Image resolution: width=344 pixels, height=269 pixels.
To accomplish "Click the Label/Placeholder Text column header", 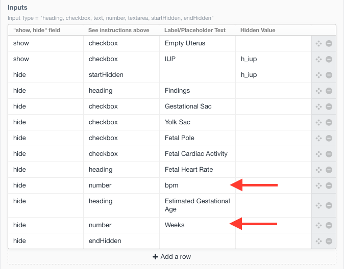I will (195, 30).
